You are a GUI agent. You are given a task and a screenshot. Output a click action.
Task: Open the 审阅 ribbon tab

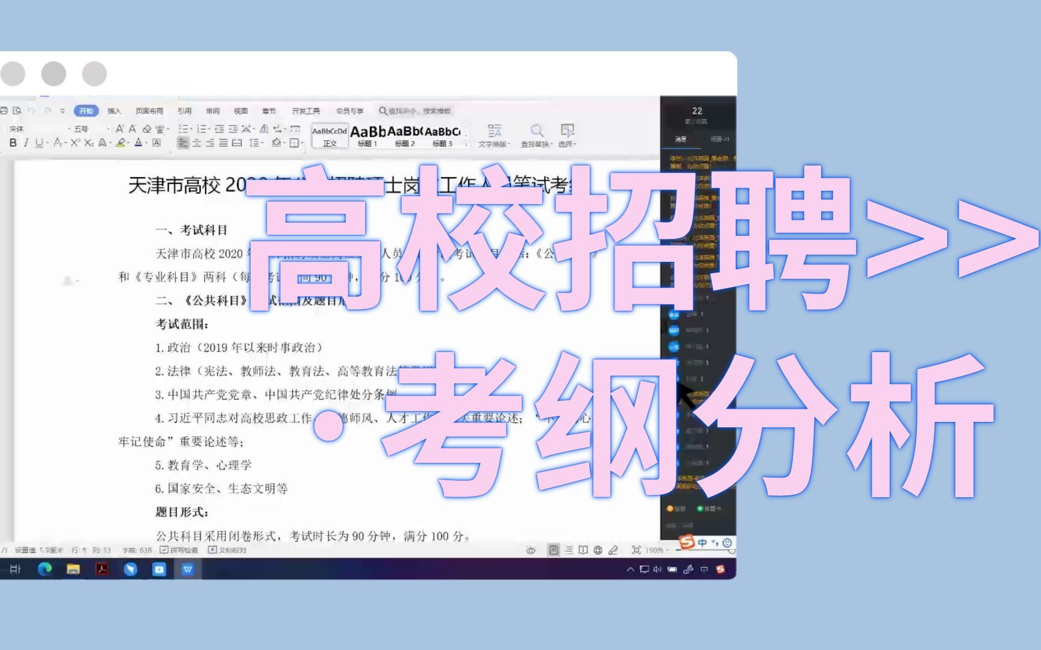tap(213, 111)
